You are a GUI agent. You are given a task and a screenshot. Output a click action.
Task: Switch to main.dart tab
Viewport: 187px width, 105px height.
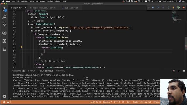point(18,8)
